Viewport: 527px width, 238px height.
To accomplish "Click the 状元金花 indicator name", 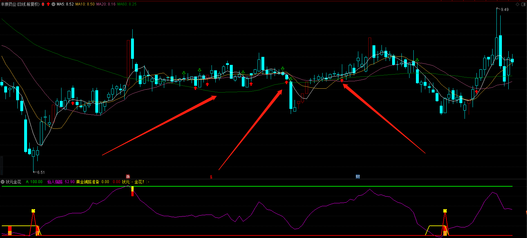I will coord(14,182).
